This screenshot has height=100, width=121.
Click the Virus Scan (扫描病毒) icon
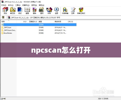(65, 10)
